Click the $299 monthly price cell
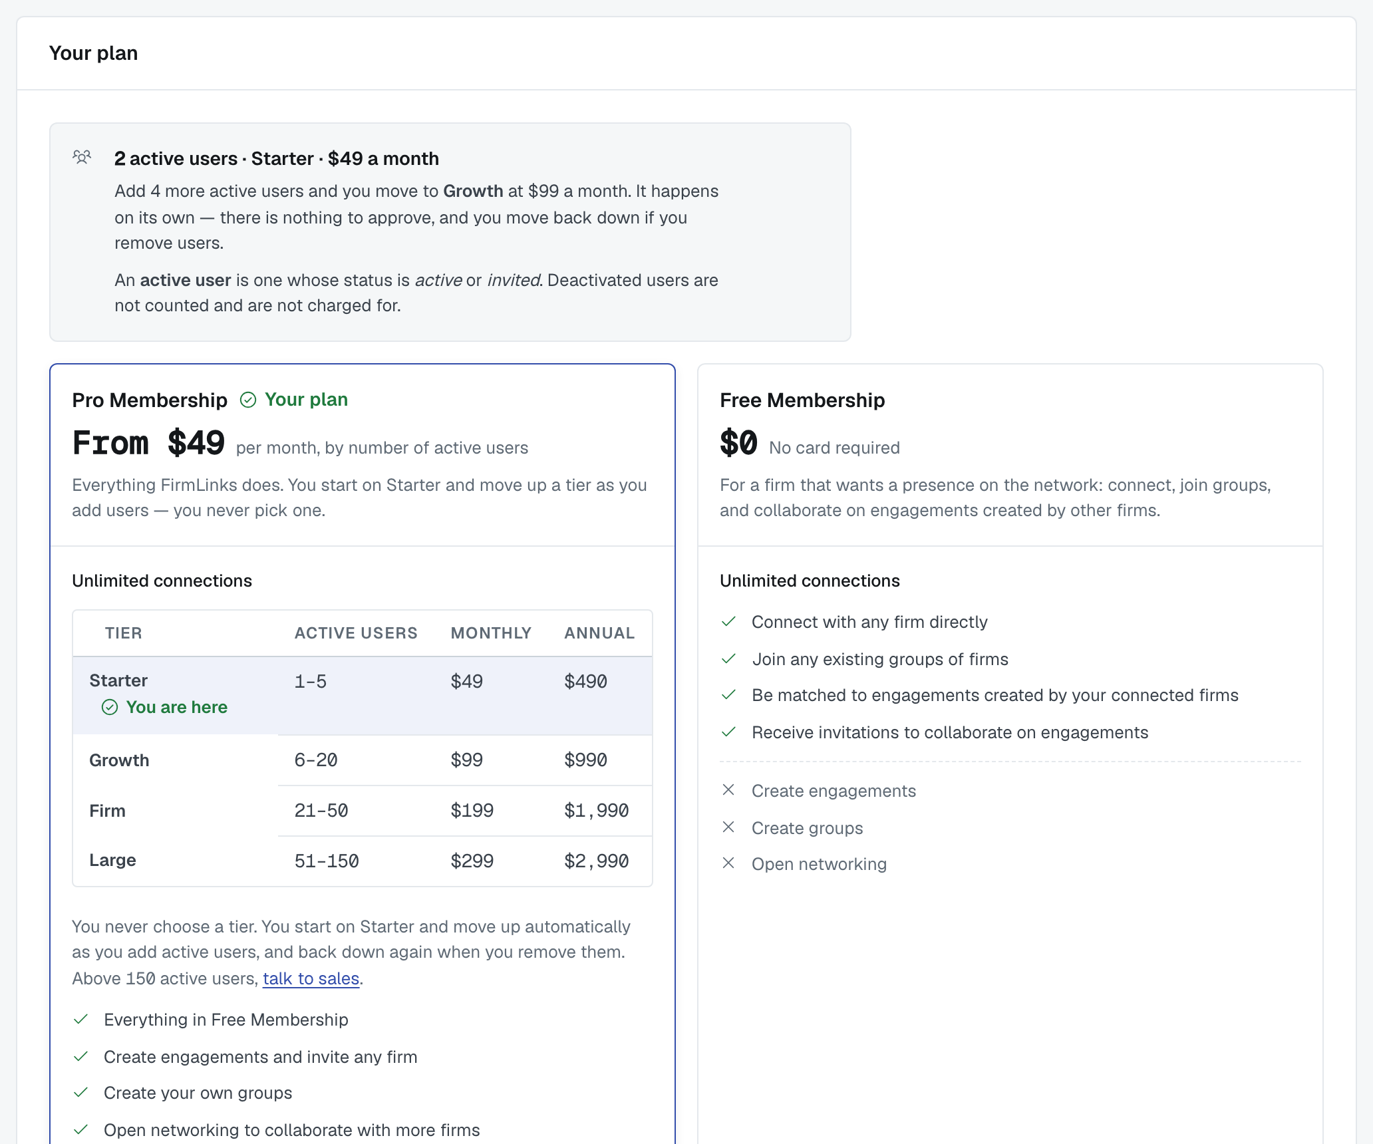 [x=472, y=861]
